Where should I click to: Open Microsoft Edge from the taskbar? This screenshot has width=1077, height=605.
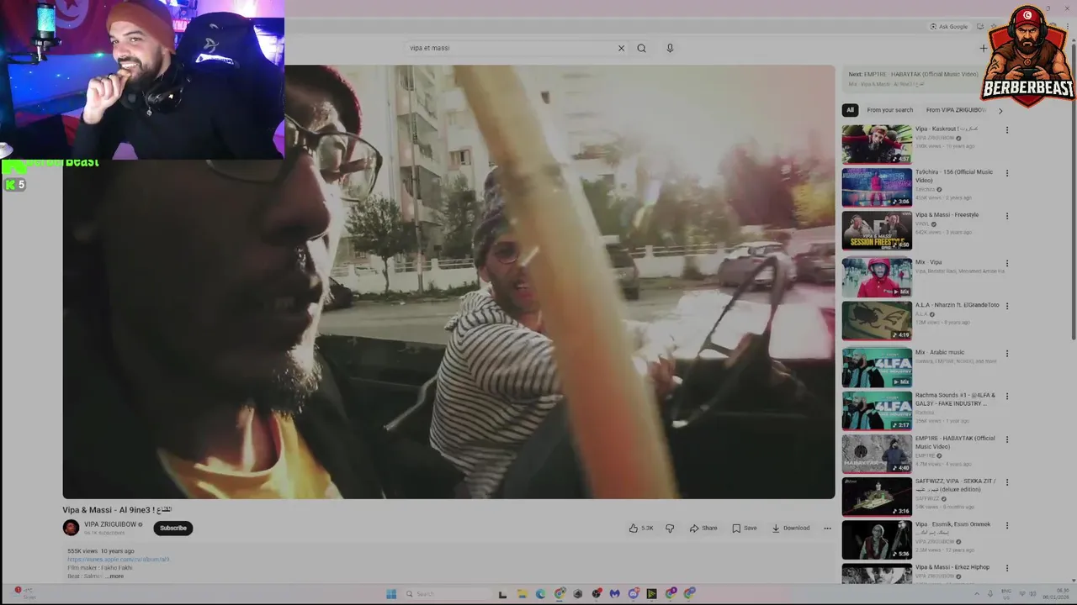[x=540, y=594]
